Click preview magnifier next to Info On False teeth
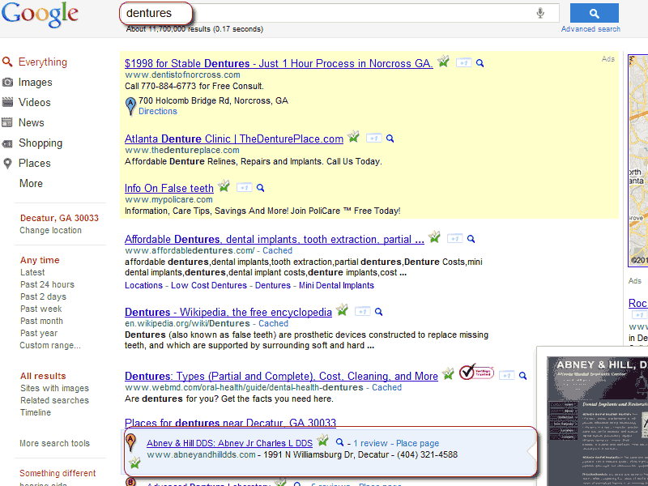648x486 pixels. (x=260, y=188)
